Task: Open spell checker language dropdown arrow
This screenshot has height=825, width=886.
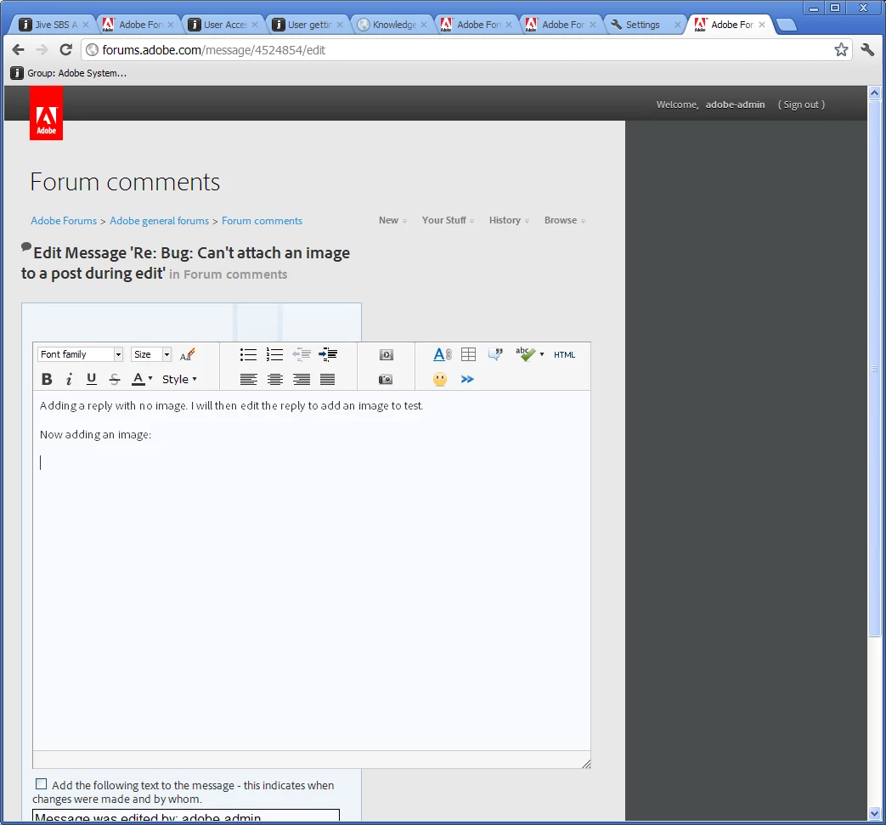Action: (542, 354)
